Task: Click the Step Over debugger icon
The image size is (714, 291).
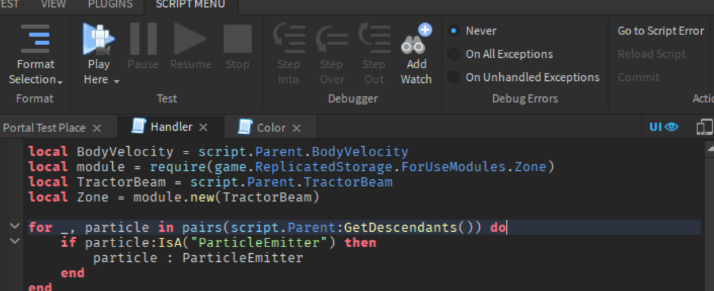Action: 331,39
